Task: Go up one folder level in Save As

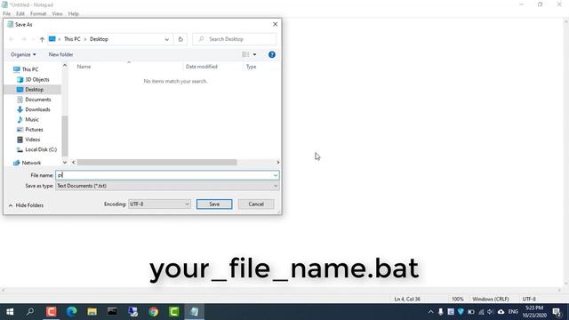Action: 42,39
